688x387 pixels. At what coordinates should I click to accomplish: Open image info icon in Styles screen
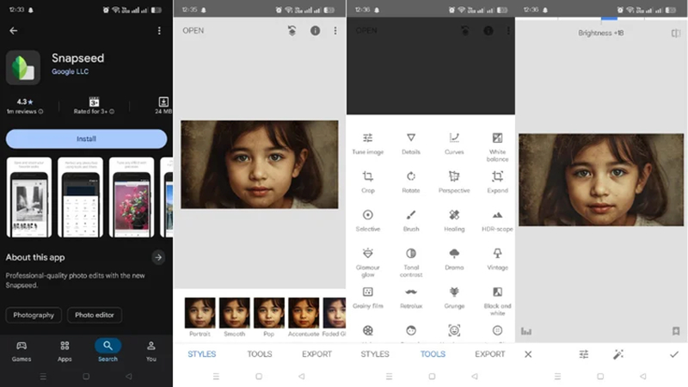pos(315,31)
